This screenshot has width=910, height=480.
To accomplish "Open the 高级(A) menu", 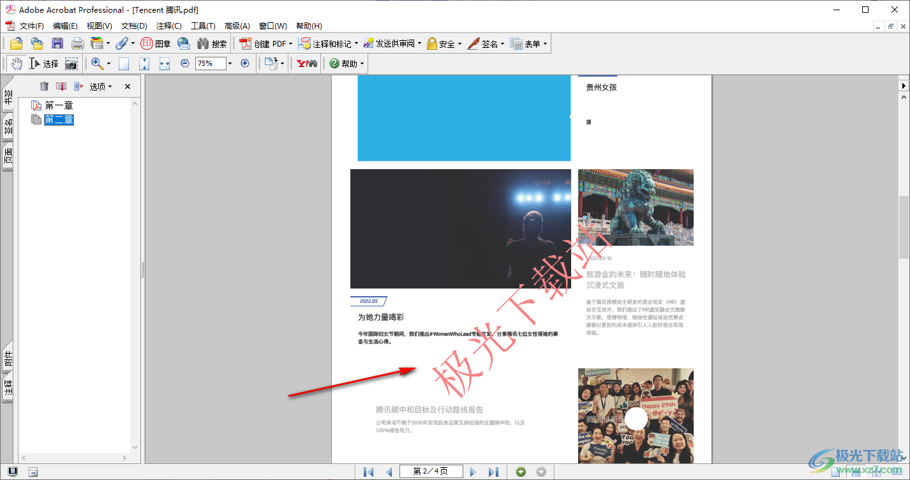I will (237, 26).
